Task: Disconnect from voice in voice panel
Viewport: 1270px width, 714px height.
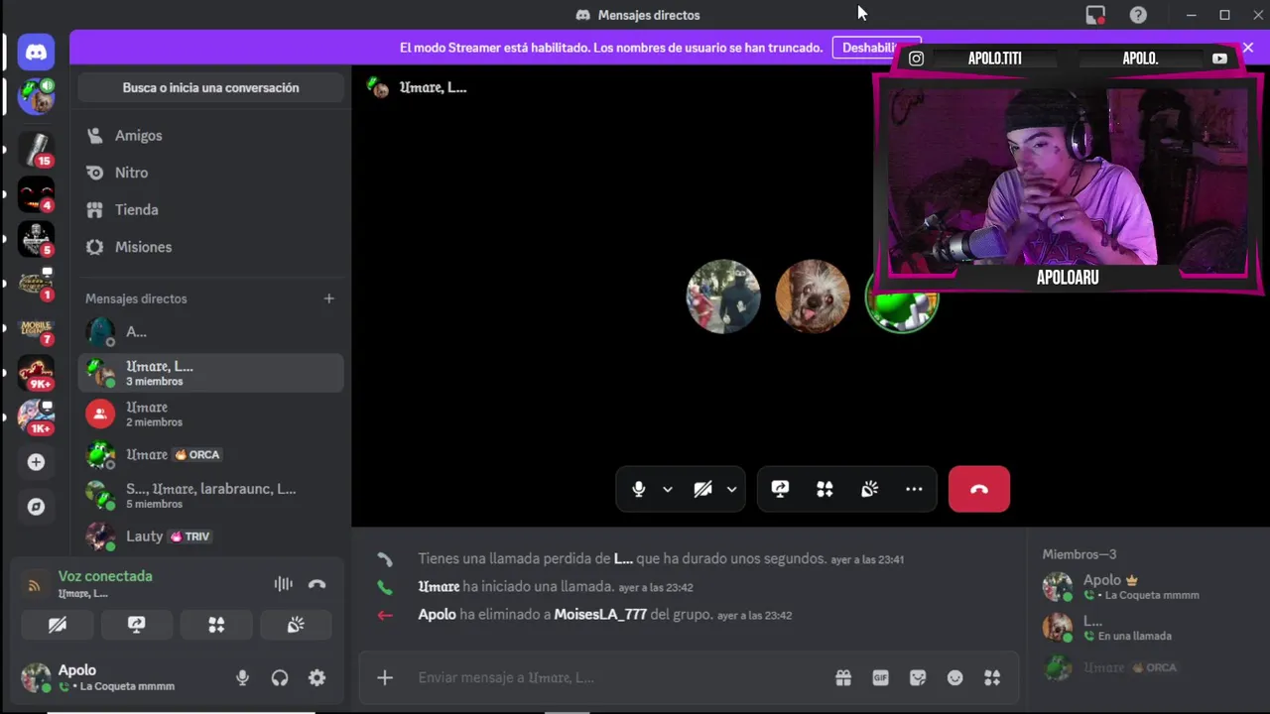Action: [x=317, y=584]
